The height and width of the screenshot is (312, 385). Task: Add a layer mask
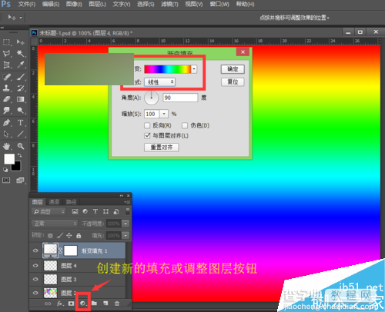pyautogui.click(x=71, y=304)
